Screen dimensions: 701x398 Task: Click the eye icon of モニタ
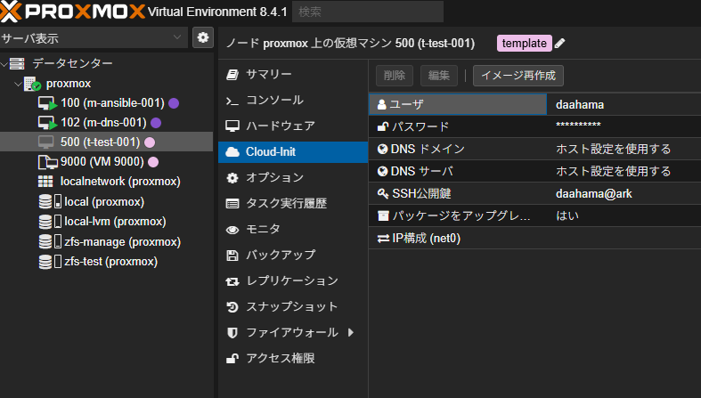click(232, 230)
